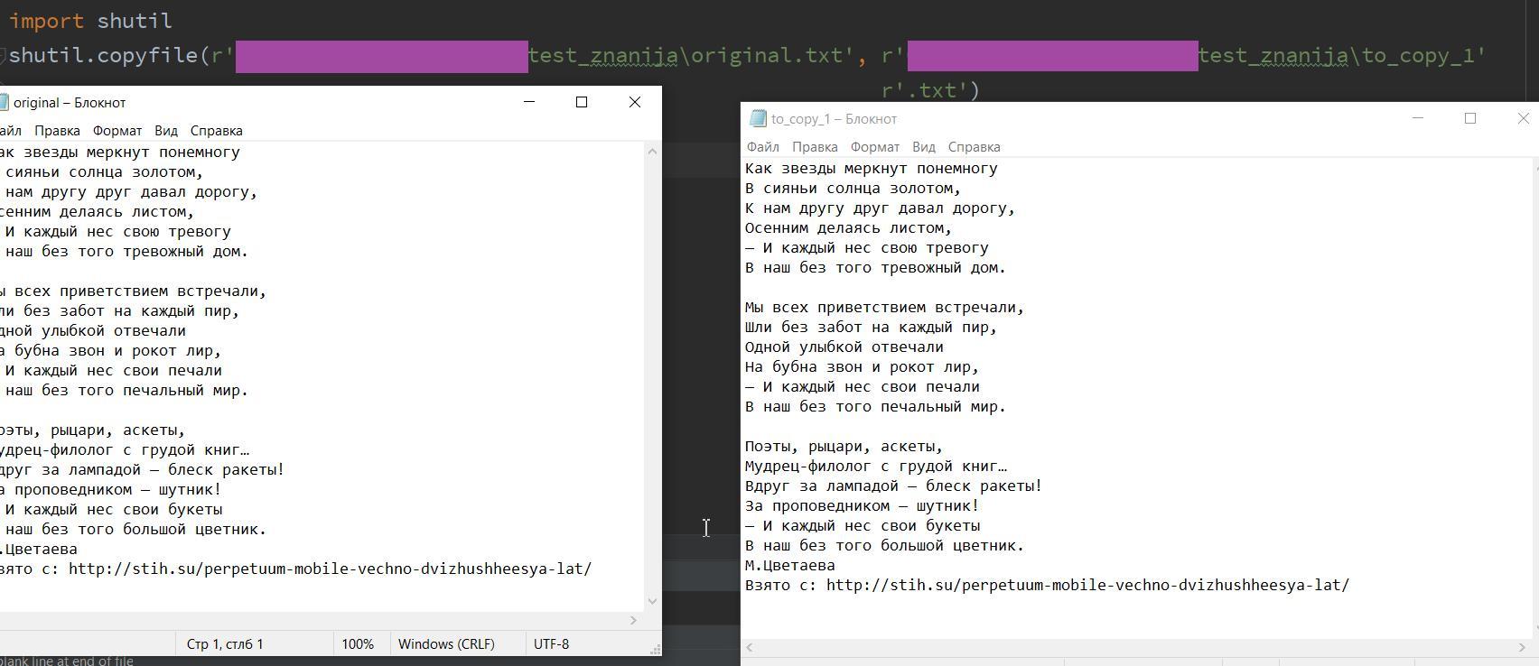Open Файл menu in to_copy_1 window
This screenshot has width=1539, height=666.
(x=763, y=147)
